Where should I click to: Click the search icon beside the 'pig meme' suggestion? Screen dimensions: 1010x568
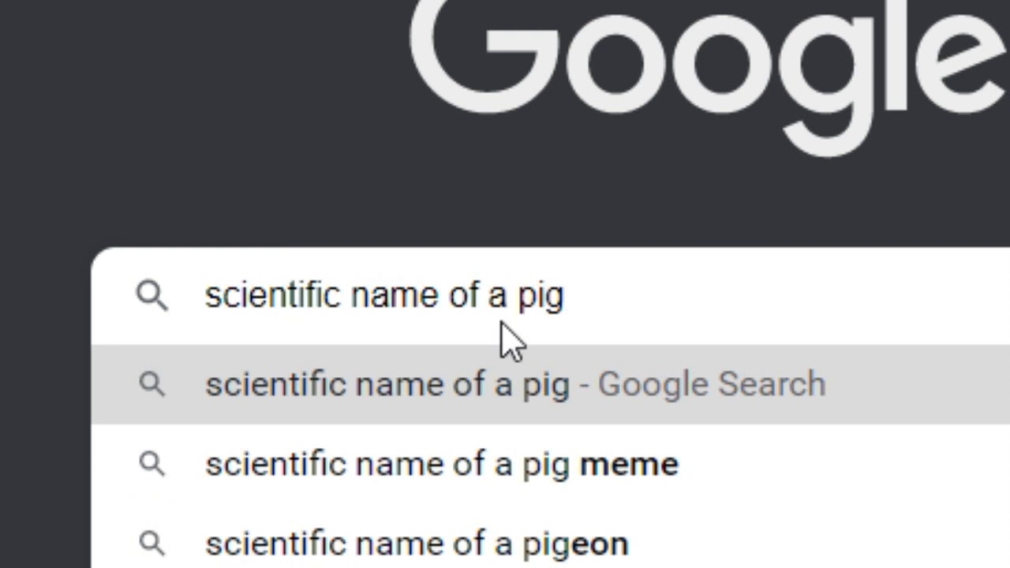point(152,464)
